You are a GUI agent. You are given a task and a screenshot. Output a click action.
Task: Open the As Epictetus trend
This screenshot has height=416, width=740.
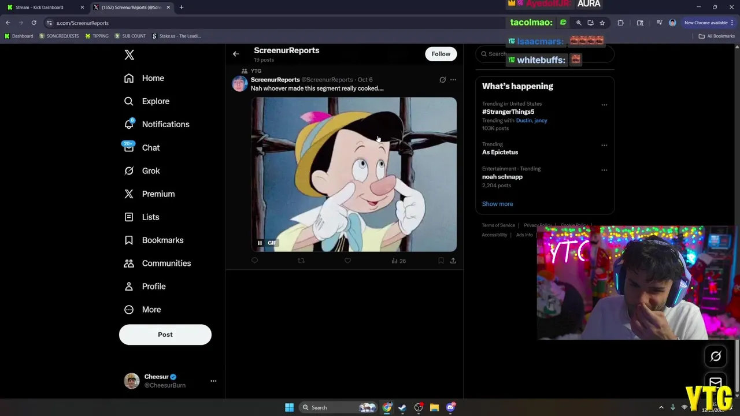[x=500, y=152]
